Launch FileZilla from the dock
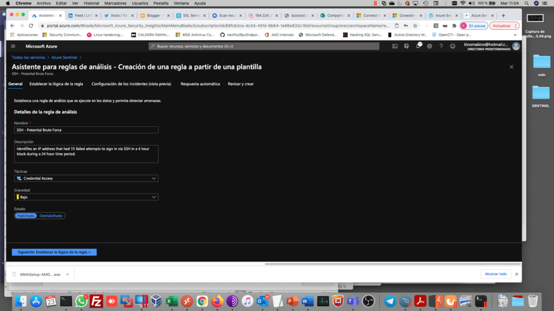 [x=97, y=301]
